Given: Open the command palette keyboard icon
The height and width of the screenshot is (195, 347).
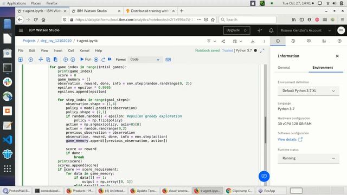Looking at the screenshot, I should tap(168, 60).
